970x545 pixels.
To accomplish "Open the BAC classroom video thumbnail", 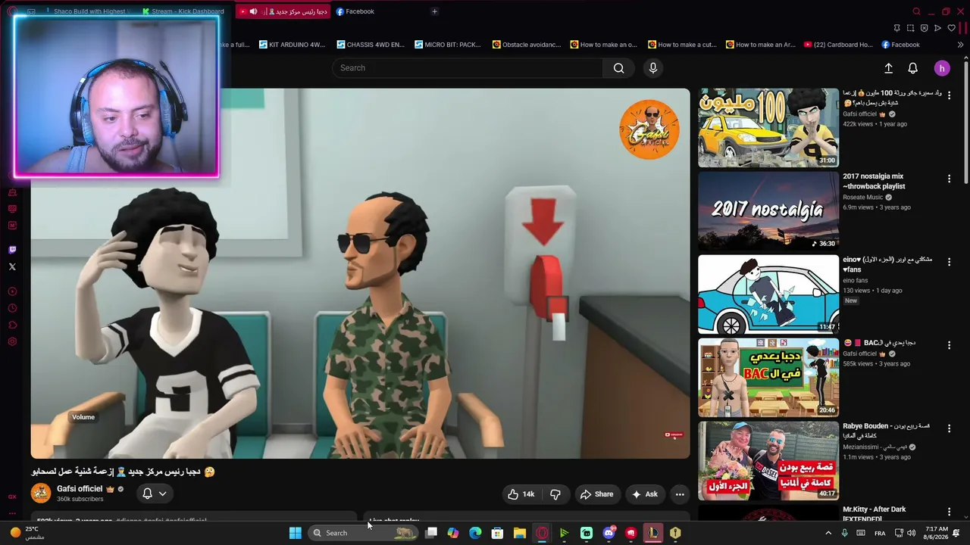I will 768,377.
